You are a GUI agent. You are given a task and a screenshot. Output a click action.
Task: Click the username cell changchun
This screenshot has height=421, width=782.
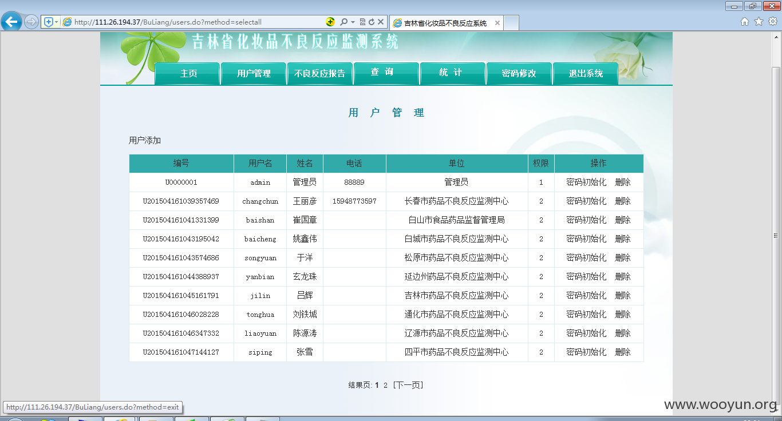point(260,201)
